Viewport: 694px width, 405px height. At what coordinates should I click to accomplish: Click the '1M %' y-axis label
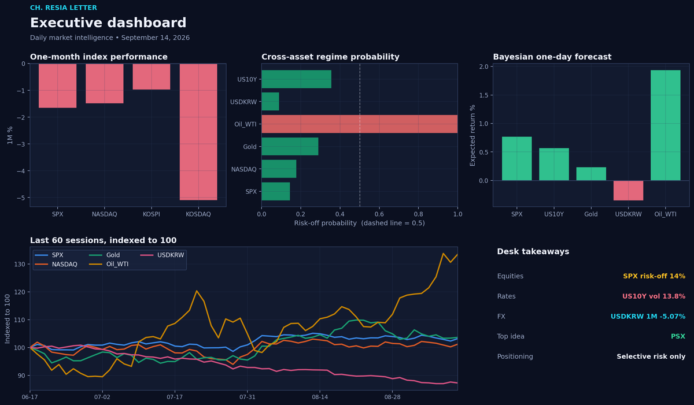(10, 135)
